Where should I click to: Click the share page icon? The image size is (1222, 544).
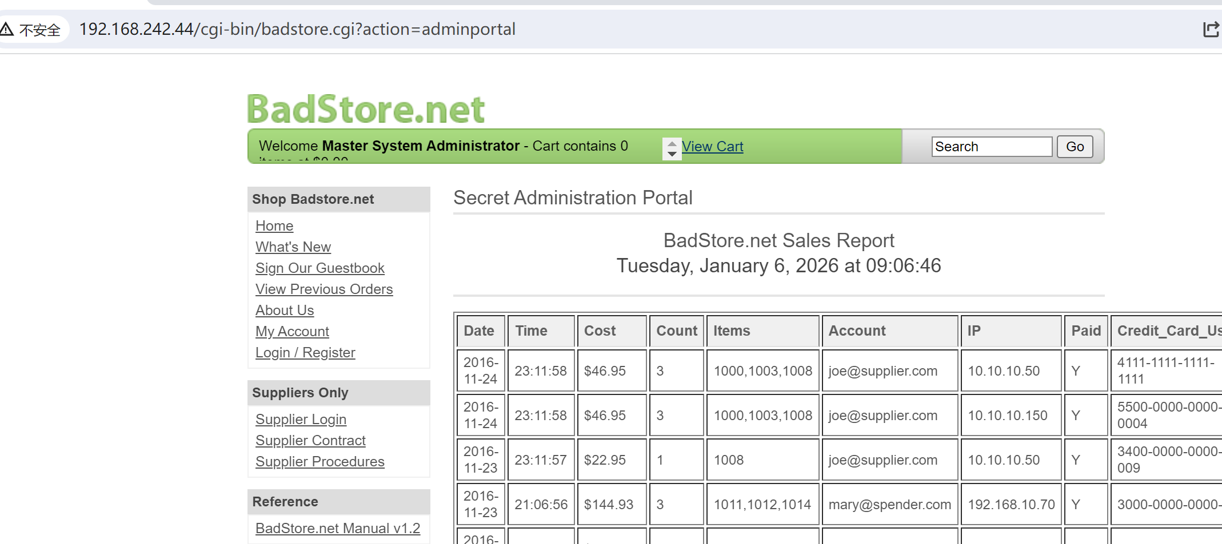[1211, 29]
